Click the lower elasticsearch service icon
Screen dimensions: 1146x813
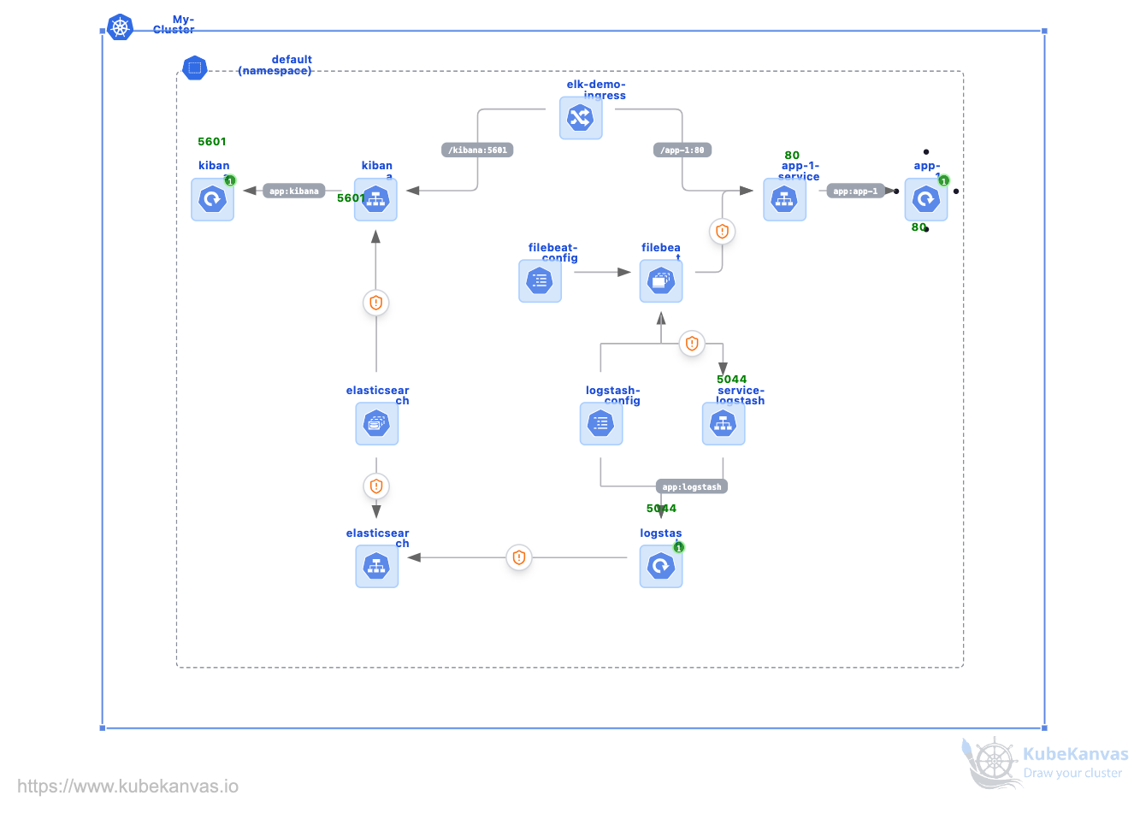coord(377,567)
